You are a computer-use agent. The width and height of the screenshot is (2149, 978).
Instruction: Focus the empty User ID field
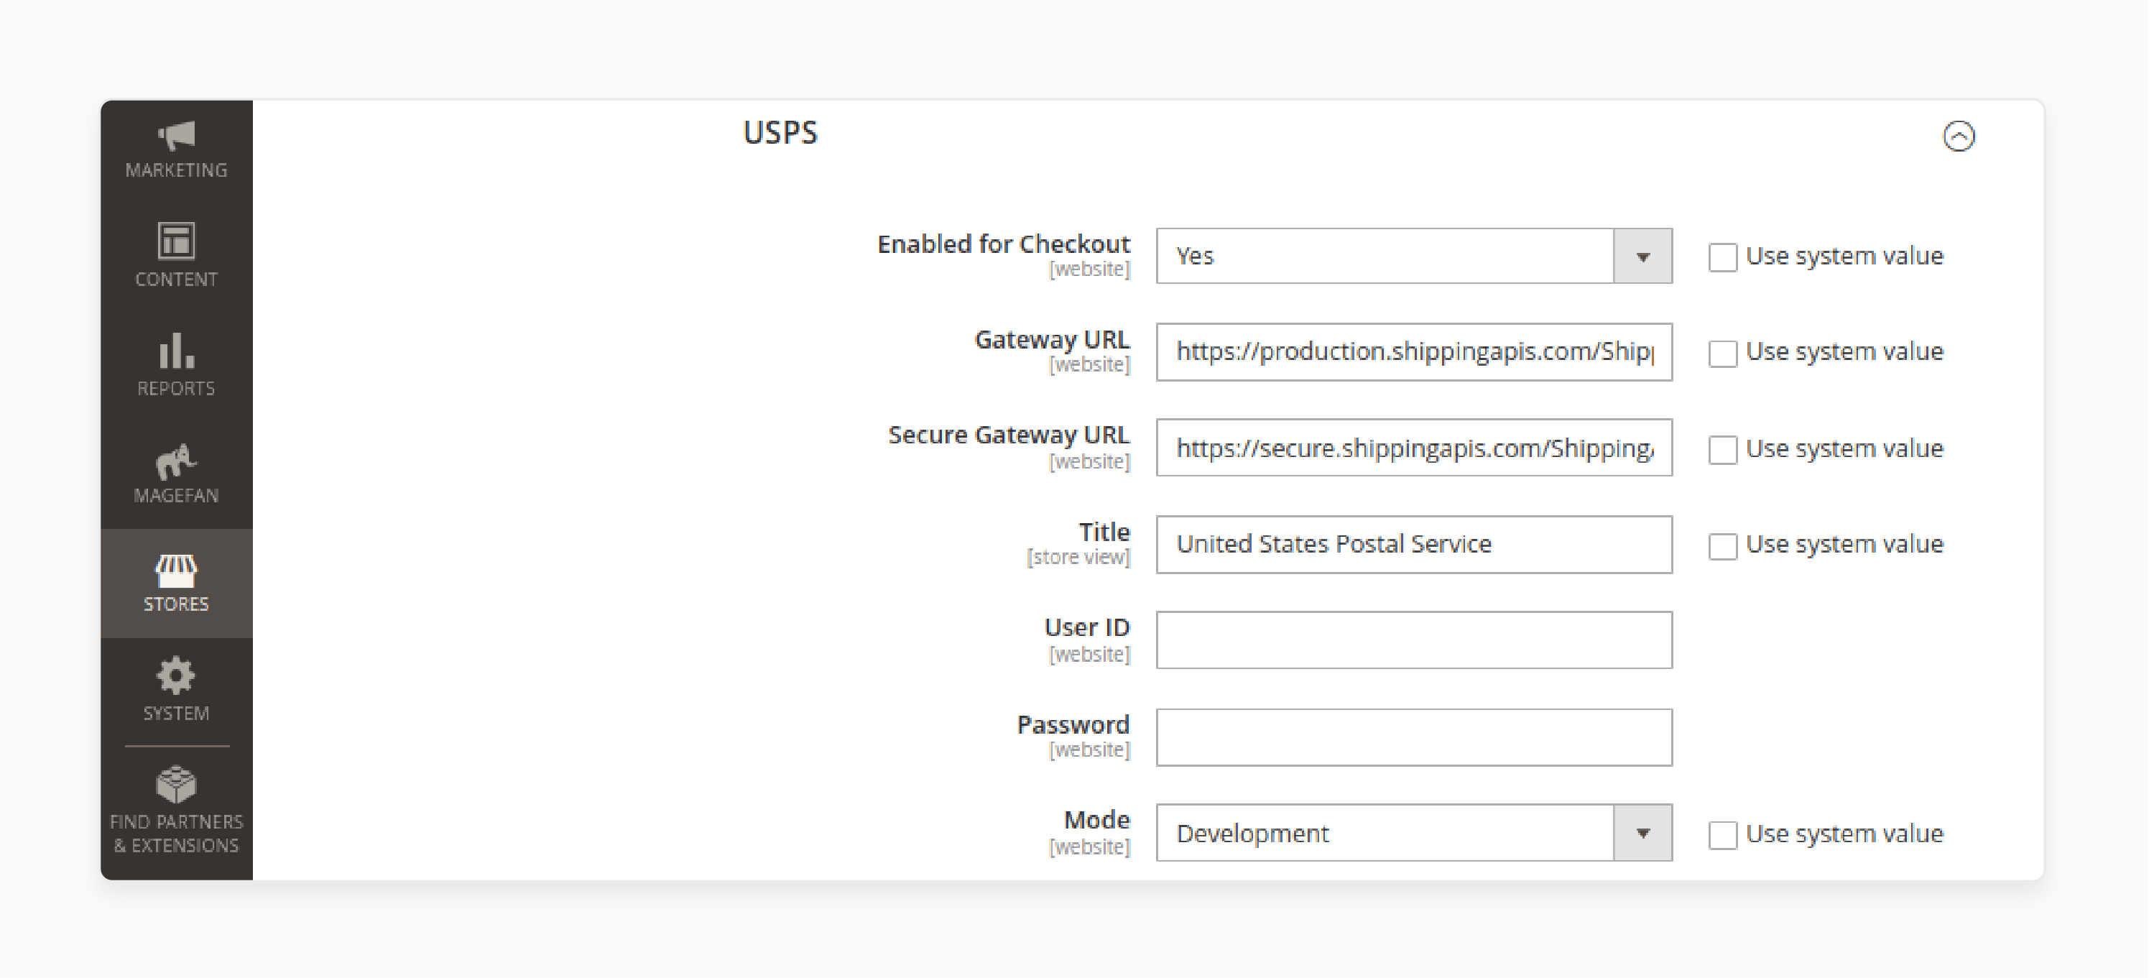[1414, 640]
